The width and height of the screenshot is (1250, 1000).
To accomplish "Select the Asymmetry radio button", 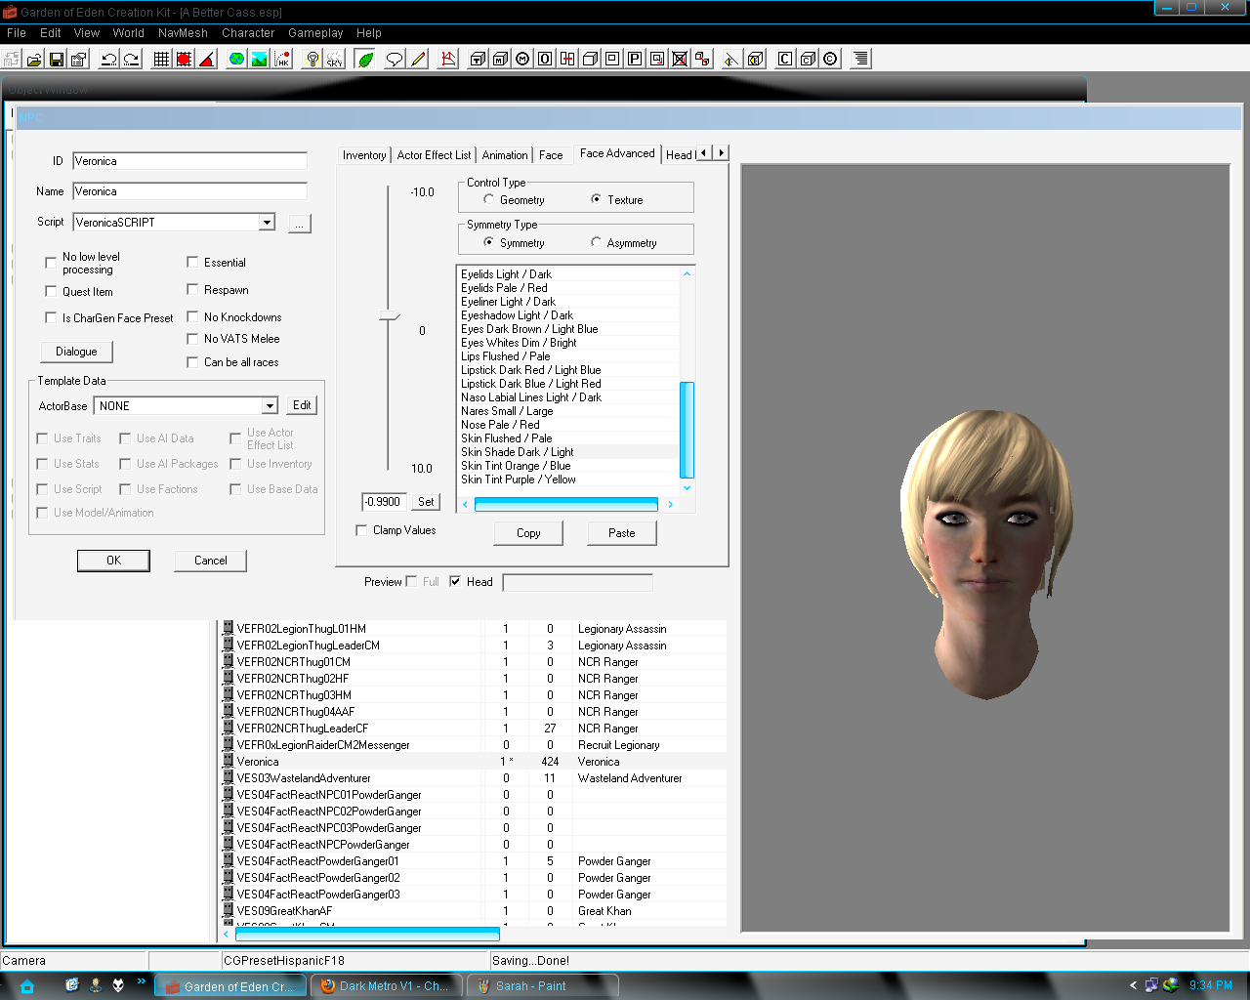I will [x=596, y=242].
